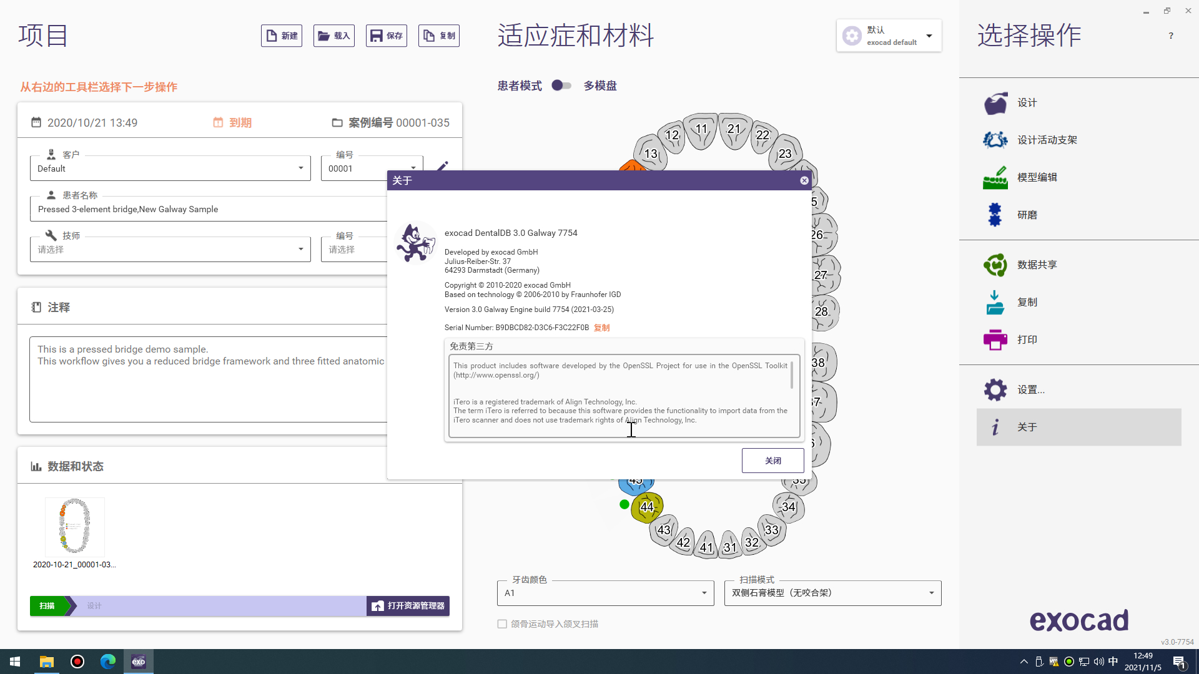Image resolution: width=1199 pixels, height=674 pixels.
Task: Open the notification center in system tray
Action: pos(1179,662)
